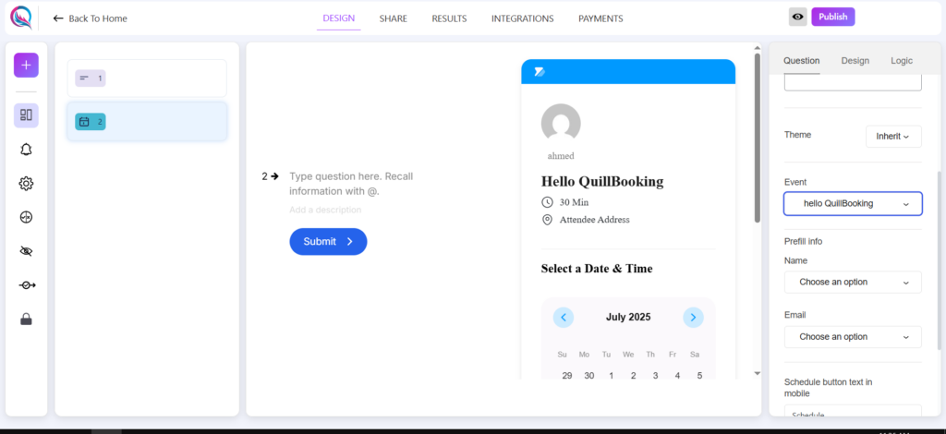The width and height of the screenshot is (946, 434).
Task: Click the purple plus add block button
Action: [x=26, y=65]
